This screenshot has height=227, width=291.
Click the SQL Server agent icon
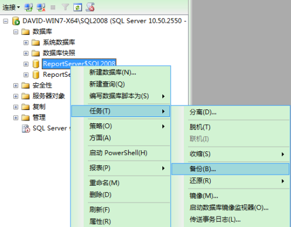click(26, 129)
